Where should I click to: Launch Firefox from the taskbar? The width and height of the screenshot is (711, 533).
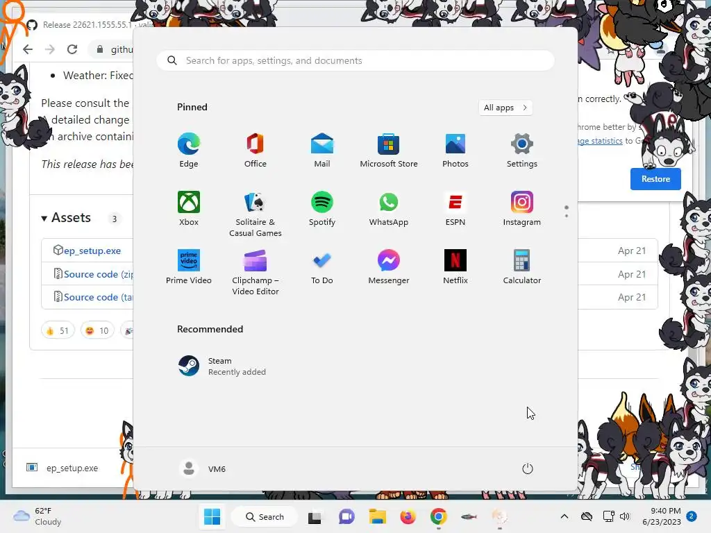point(408,516)
